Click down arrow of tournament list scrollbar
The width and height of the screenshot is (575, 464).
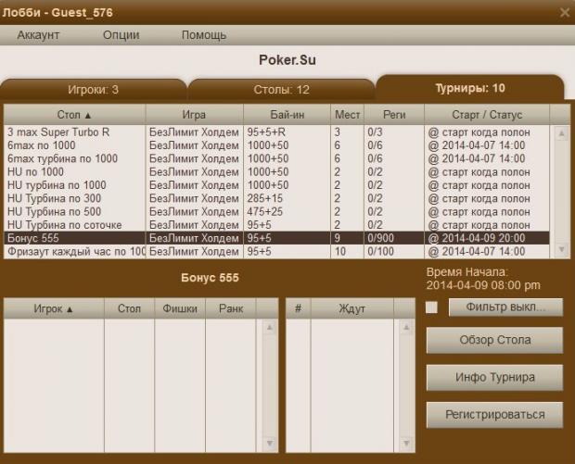click(x=561, y=249)
